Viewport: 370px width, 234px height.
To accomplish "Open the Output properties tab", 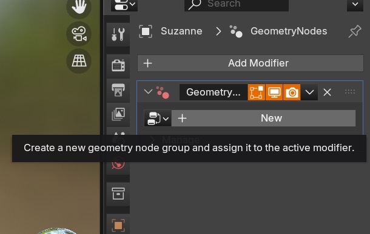I will pyautogui.click(x=118, y=90).
